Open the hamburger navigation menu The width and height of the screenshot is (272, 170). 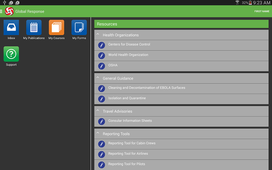(x=1, y=11)
